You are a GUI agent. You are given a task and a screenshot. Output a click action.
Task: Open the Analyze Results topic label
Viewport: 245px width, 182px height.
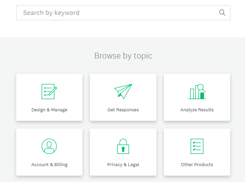(x=197, y=110)
